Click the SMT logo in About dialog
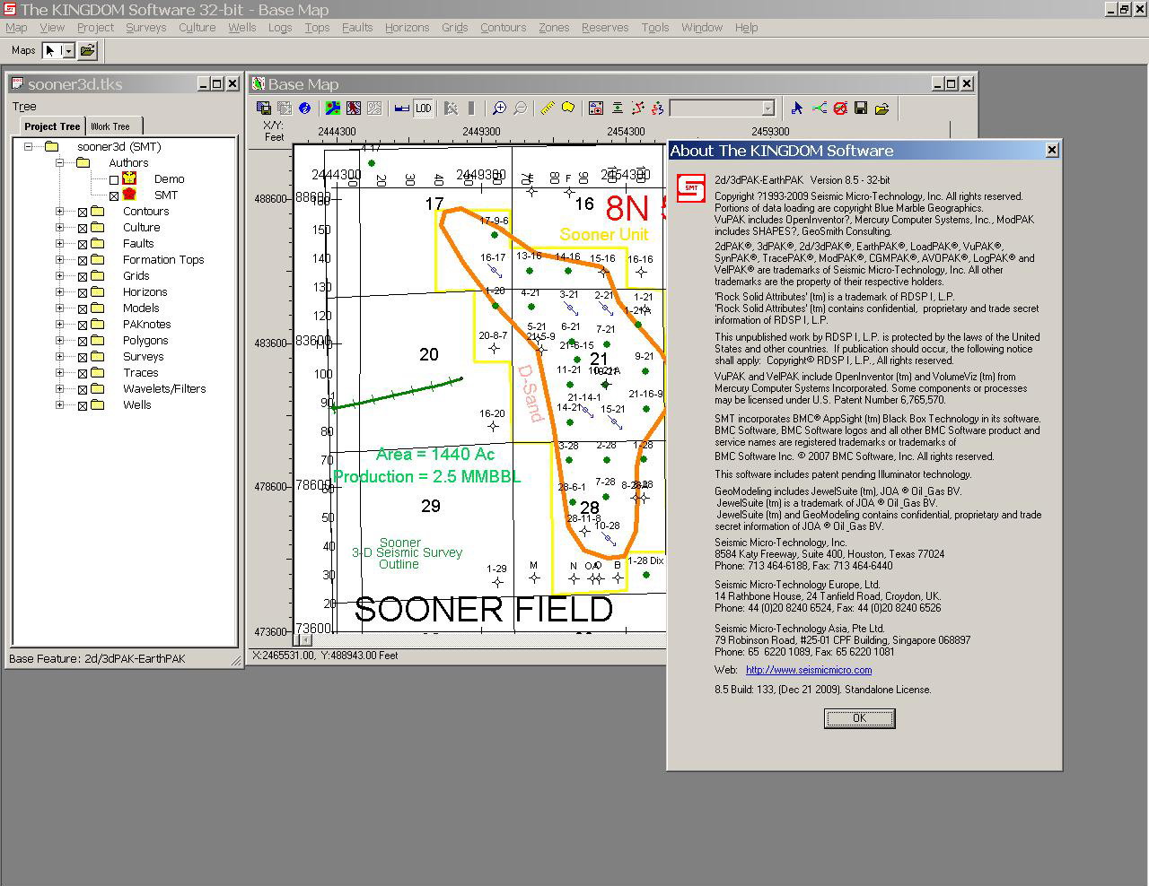The width and height of the screenshot is (1149, 886). coord(691,188)
